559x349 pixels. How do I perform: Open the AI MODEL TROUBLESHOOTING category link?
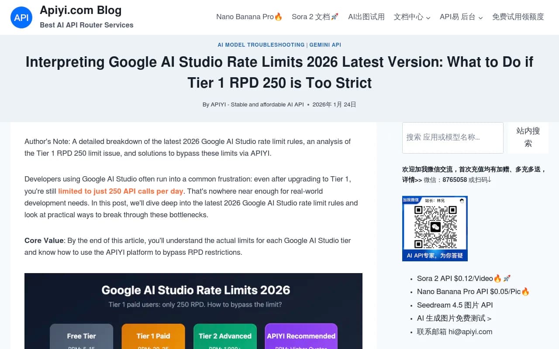261,44
